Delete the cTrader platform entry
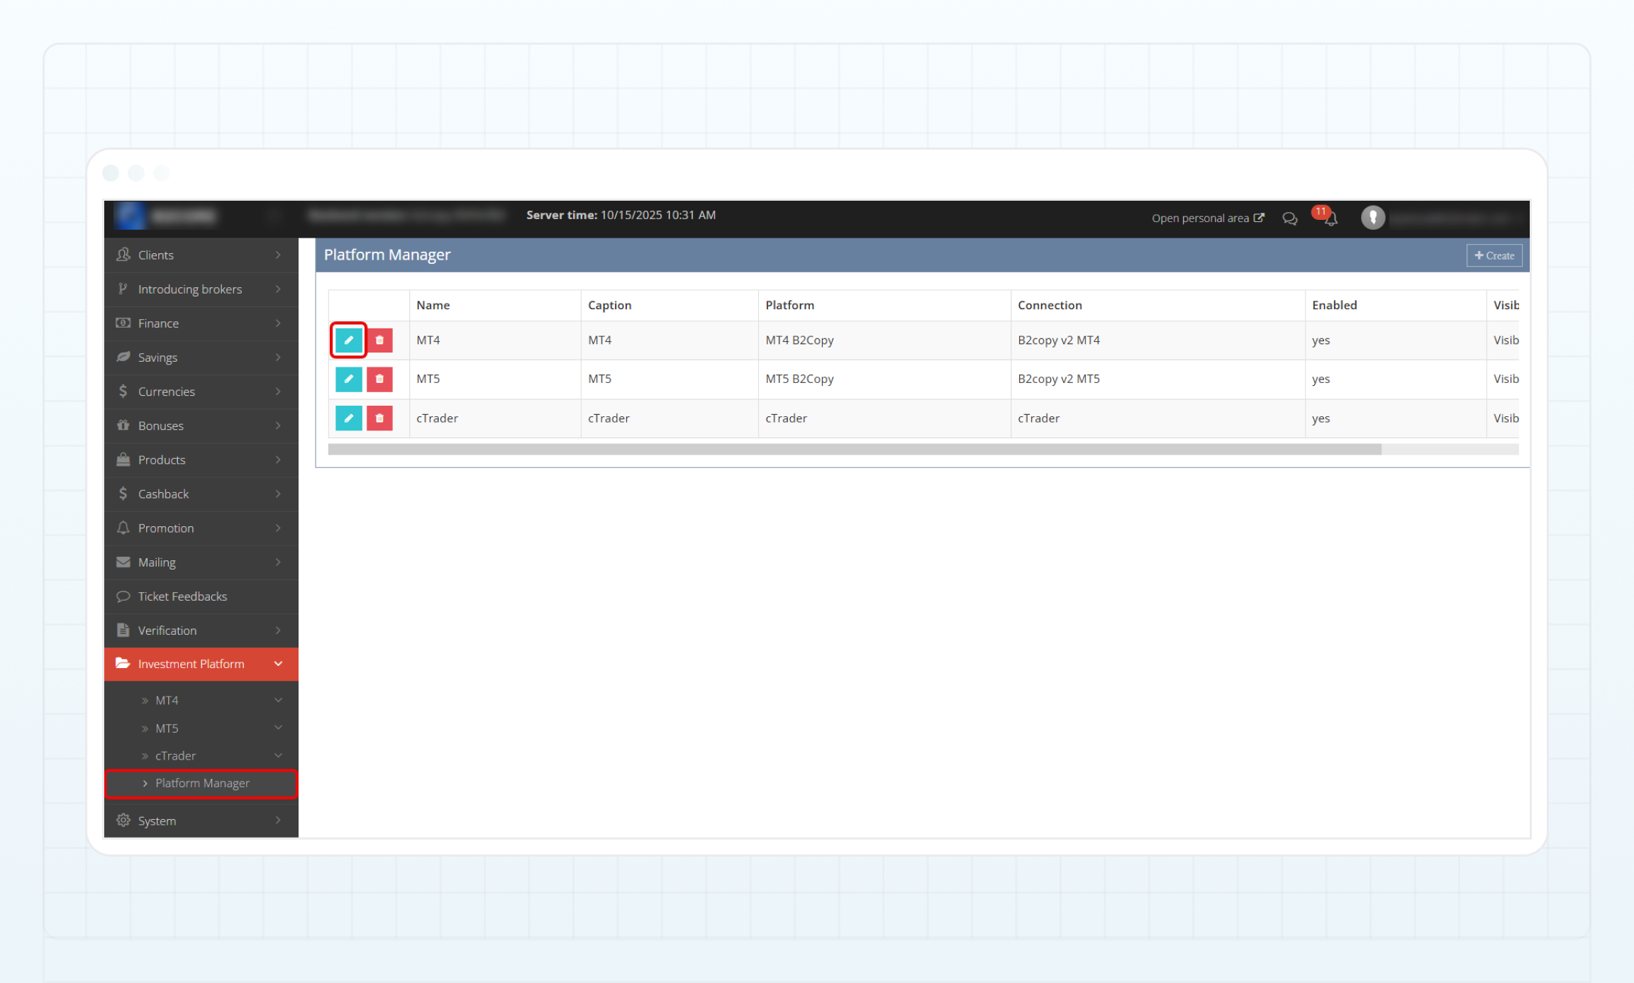Image resolution: width=1634 pixels, height=983 pixels. pyautogui.click(x=379, y=418)
